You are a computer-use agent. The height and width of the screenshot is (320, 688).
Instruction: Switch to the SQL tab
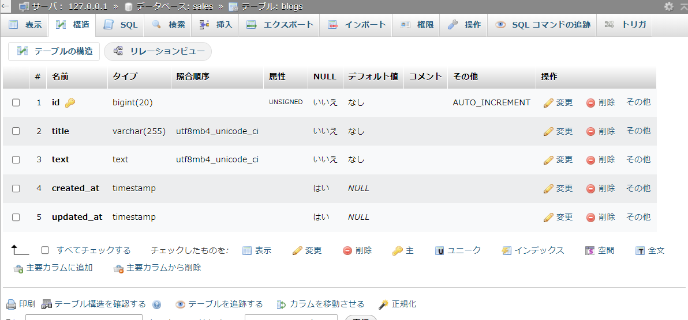coord(121,25)
